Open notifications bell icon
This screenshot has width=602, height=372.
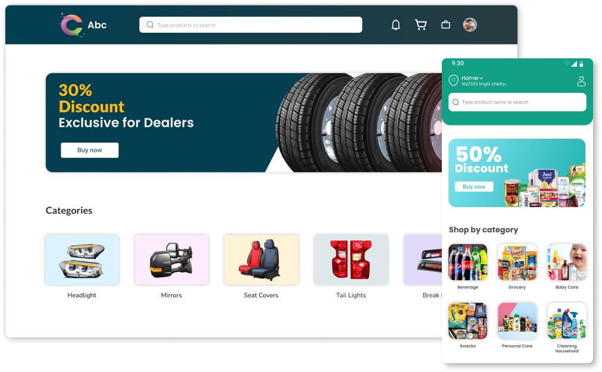[x=395, y=25]
